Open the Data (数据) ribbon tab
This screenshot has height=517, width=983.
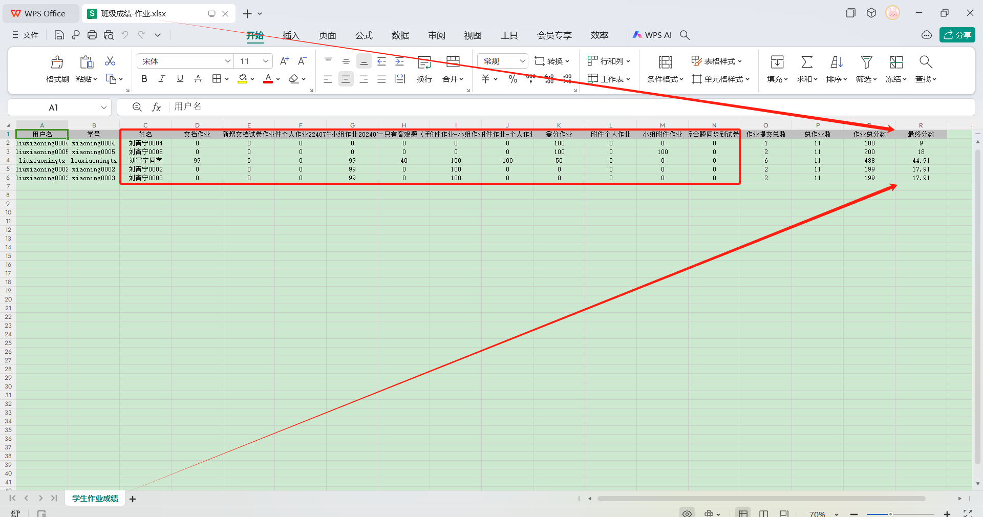click(400, 35)
